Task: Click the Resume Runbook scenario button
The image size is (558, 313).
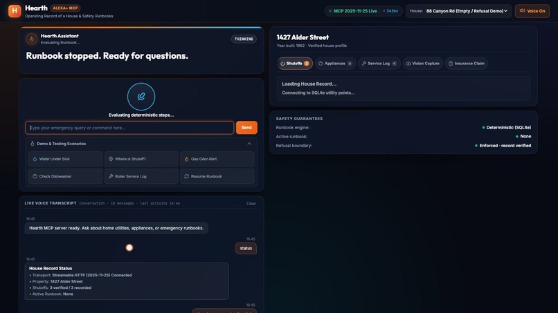Action: pyautogui.click(x=217, y=176)
